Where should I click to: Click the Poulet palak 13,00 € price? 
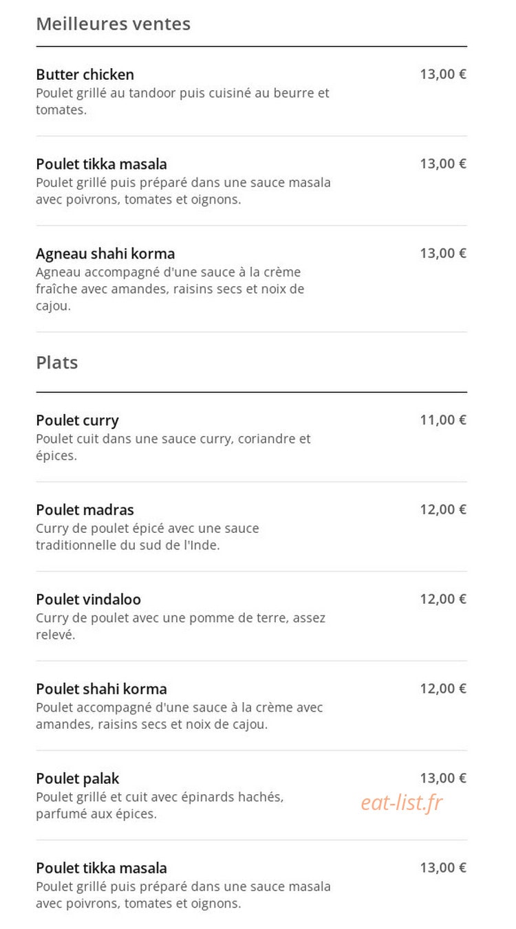coord(443,778)
